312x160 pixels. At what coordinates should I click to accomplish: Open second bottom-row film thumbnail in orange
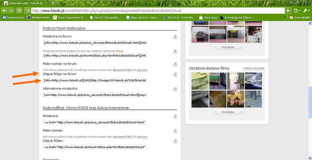point(218,99)
